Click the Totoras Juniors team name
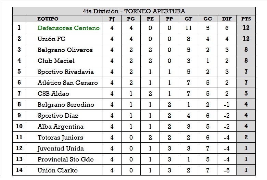267x180 pixels. [60, 138]
